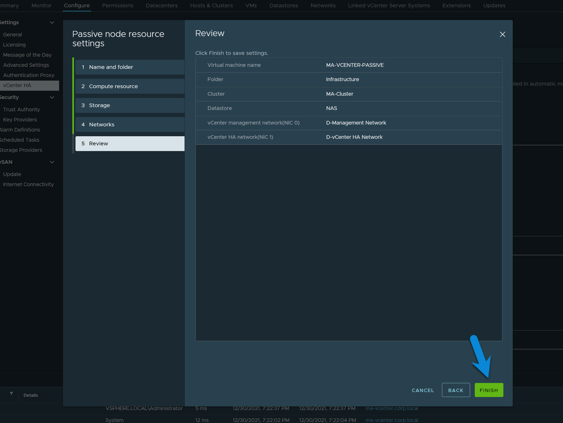Select step 5 Review
This screenshot has width=563, height=423.
point(130,144)
